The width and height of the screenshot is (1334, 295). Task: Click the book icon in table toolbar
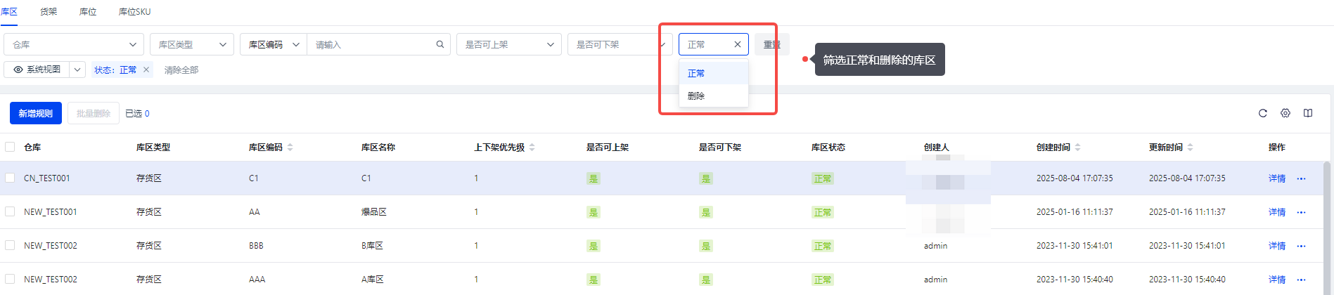(x=1307, y=113)
